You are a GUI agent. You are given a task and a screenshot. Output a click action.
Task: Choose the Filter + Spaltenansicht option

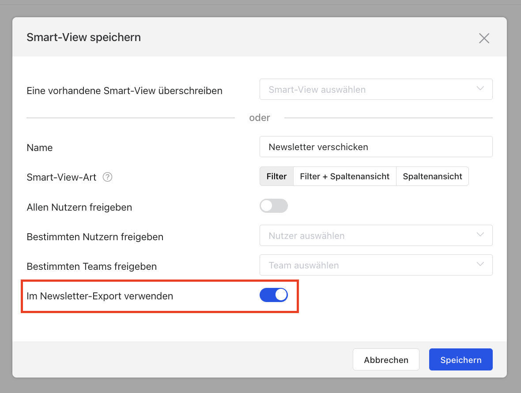(x=344, y=177)
